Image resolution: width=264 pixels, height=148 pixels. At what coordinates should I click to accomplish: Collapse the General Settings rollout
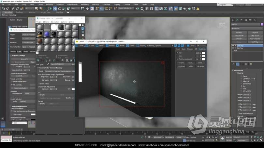point(19,56)
